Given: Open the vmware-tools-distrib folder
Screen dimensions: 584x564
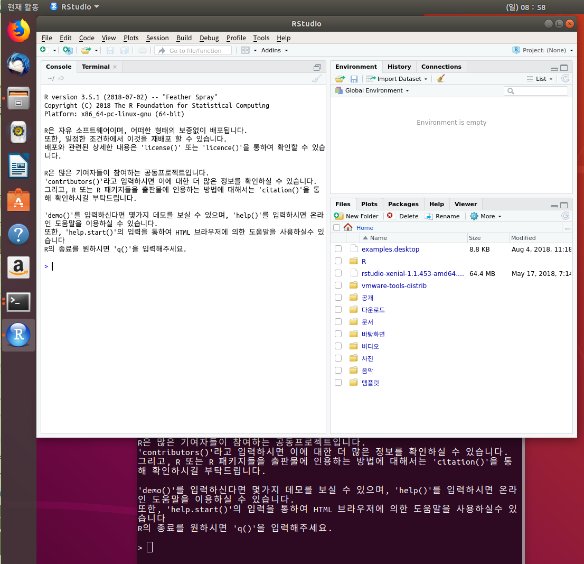Looking at the screenshot, I should click(394, 285).
